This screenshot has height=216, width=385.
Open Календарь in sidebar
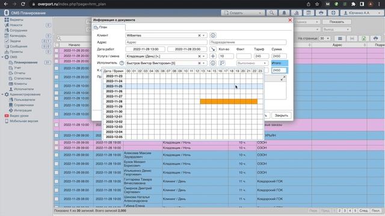tap(18, 36)
